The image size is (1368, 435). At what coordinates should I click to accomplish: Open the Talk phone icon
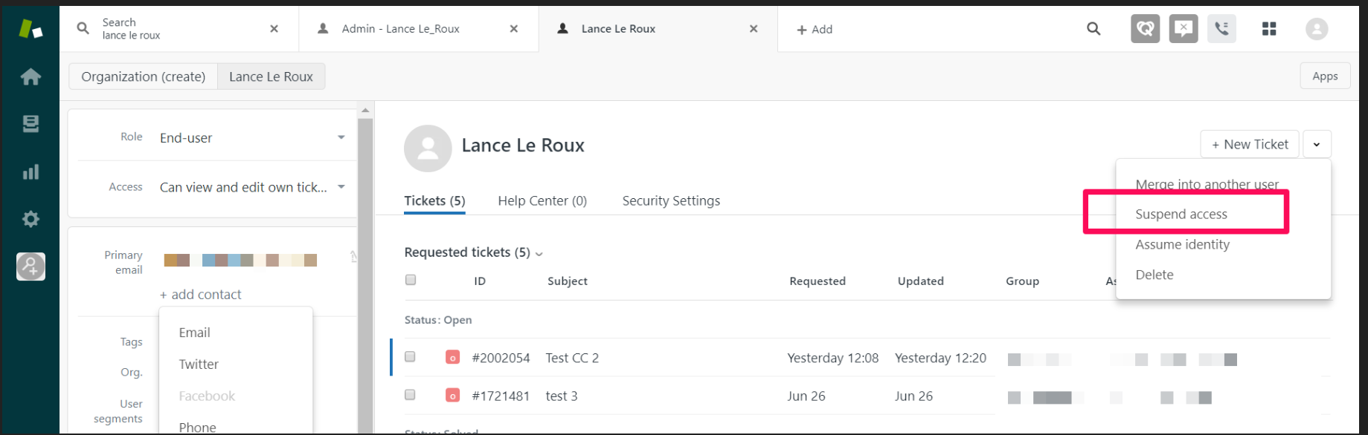1221,29
